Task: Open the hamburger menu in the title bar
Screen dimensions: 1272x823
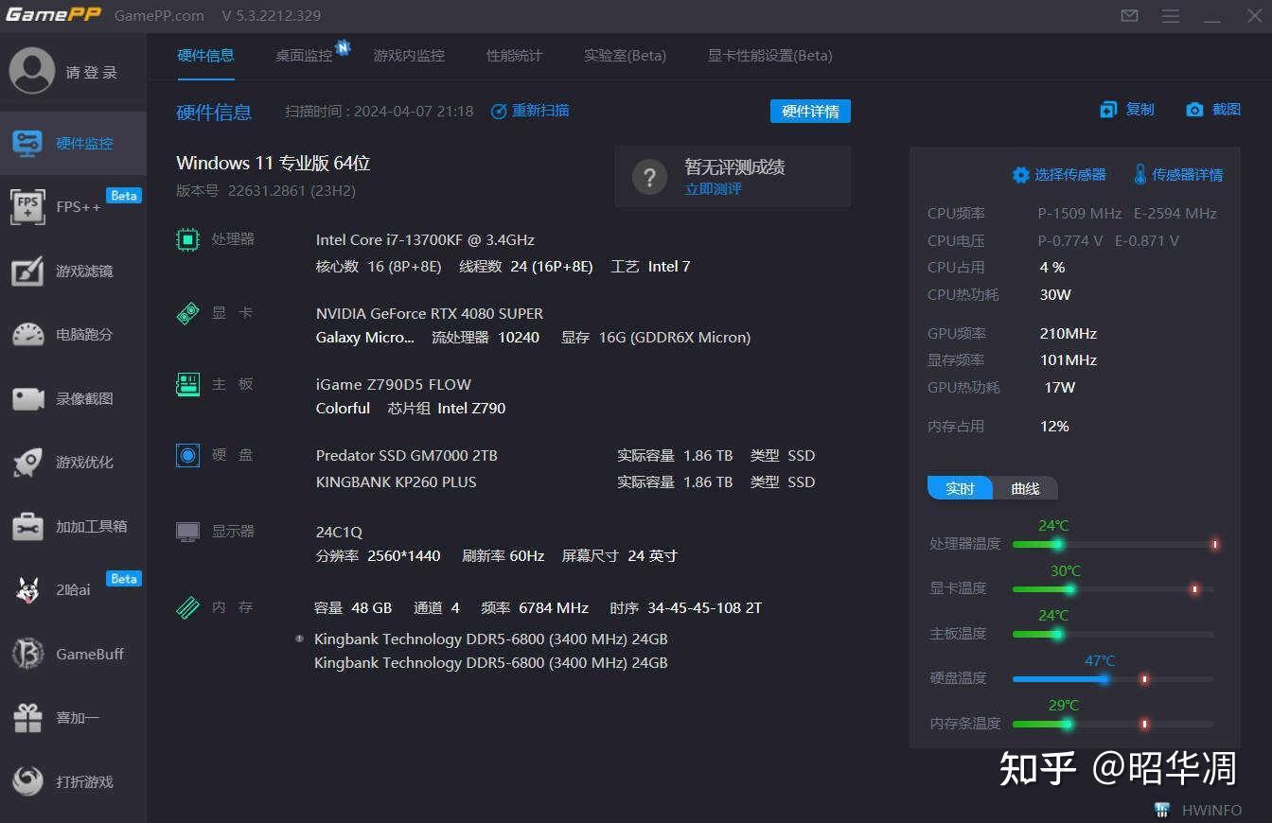Action: (x=1171, y=16)
